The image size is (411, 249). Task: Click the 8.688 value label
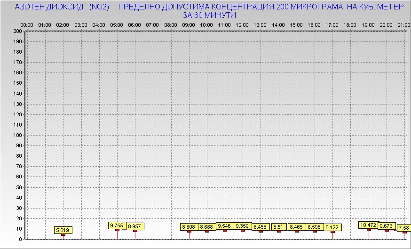click(207, 227)
